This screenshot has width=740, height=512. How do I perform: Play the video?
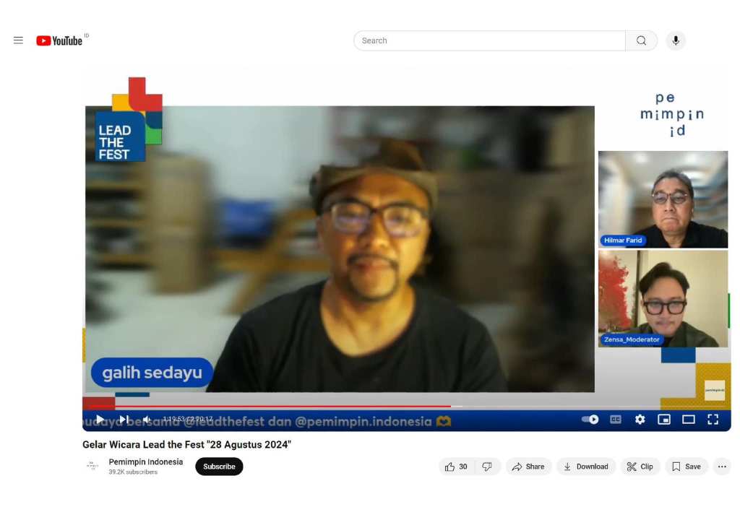(x=100, y=420)
